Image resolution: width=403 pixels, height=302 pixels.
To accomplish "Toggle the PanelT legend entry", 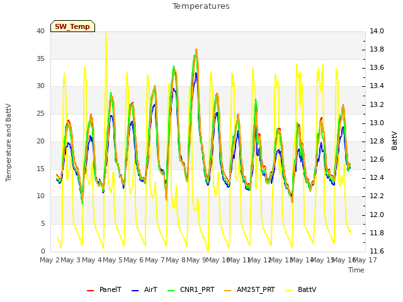I will click(104, 289).
